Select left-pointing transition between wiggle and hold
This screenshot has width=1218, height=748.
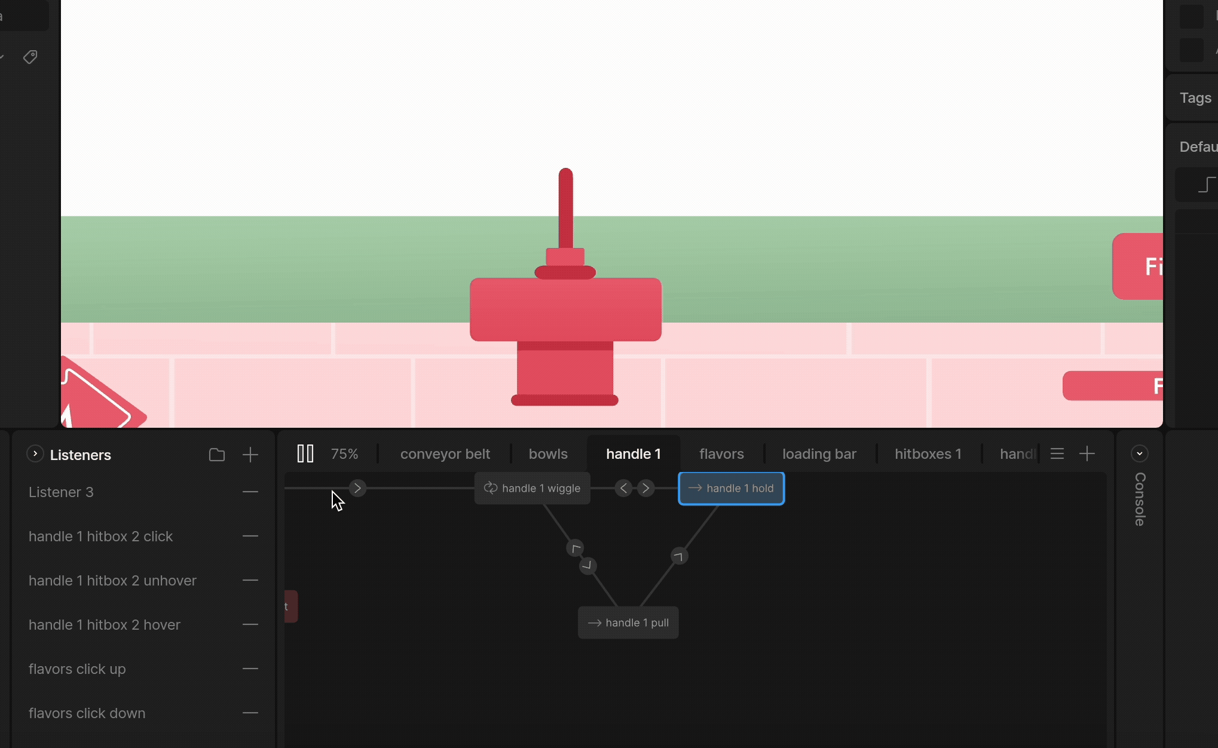tap(623, 488)
